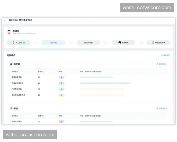Click the 人才发展评估 row label

click(17, 89)
